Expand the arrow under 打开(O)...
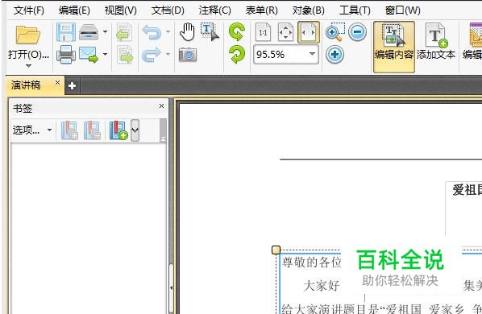The image size is (482, 314). click(28, 66)
